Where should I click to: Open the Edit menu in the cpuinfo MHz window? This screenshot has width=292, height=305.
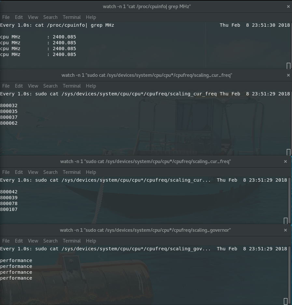pyautogui.click(x=19, y=17)
